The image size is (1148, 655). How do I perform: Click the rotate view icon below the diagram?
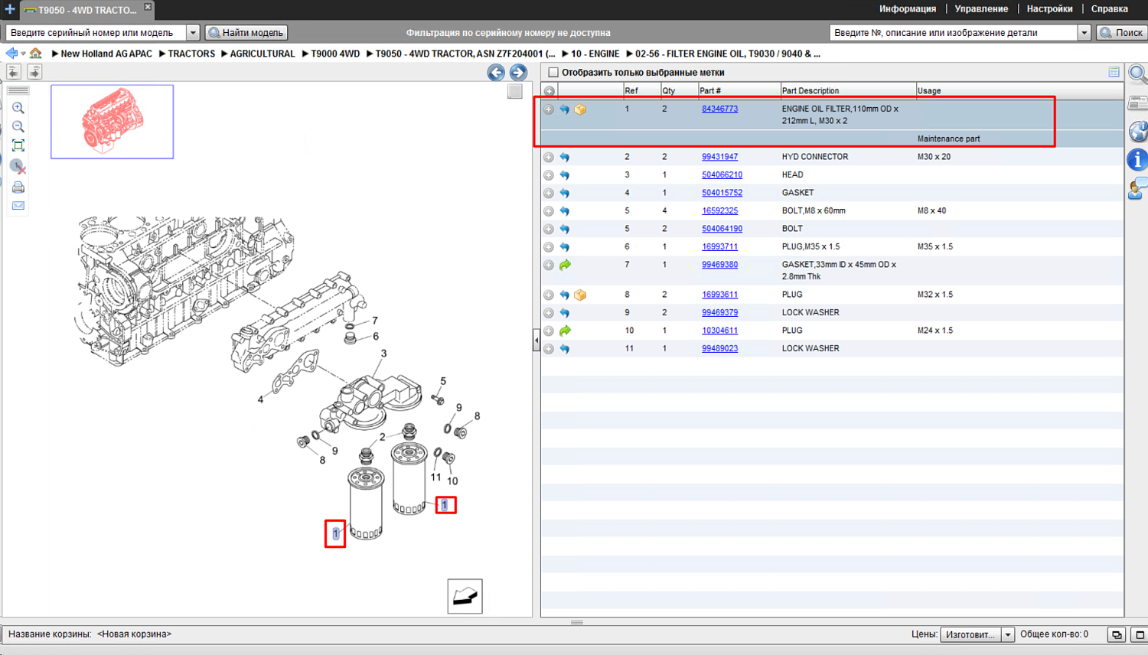point(465,597)
